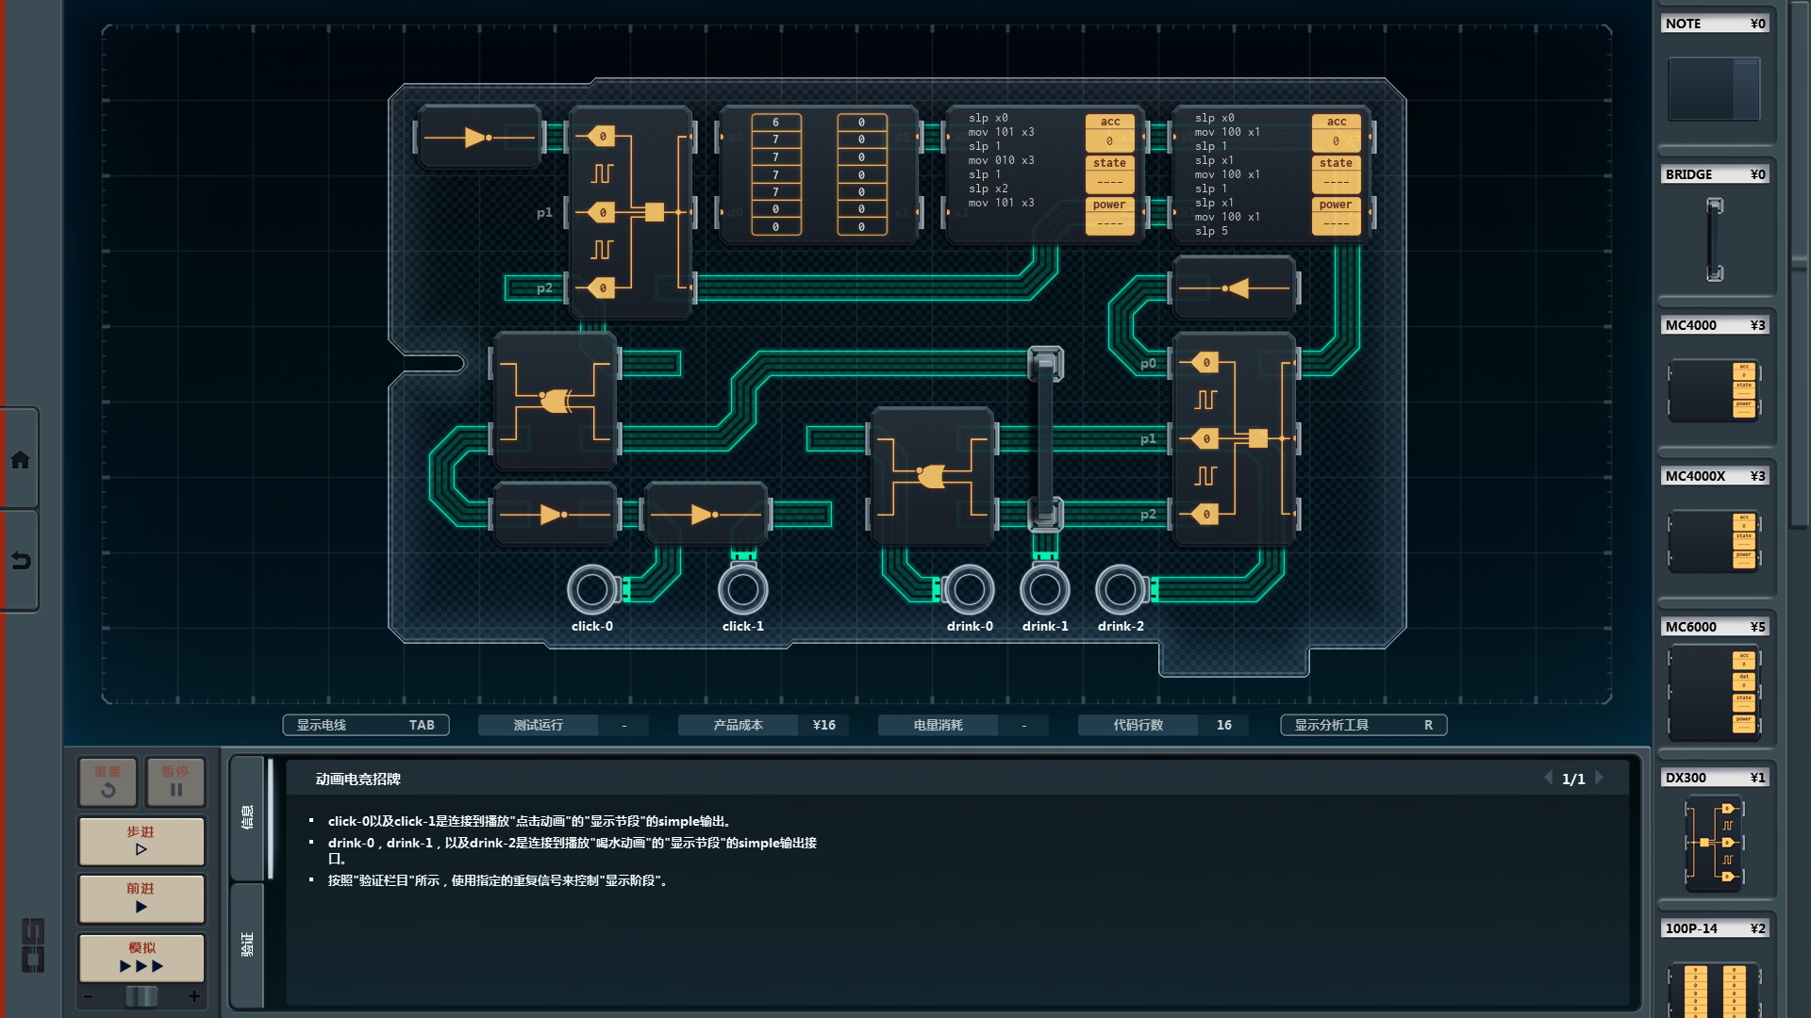Go to next info page arrow
Viewport: 1811px width, 1018px height.
(1600, 779)
